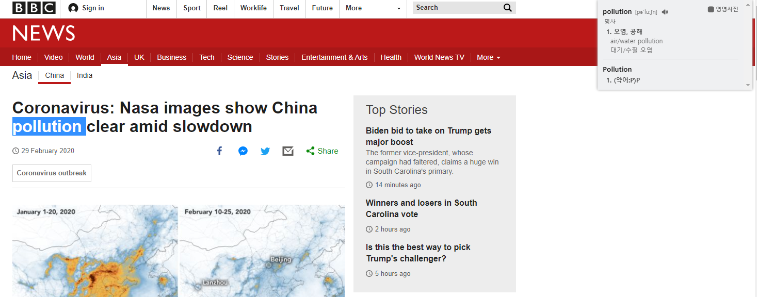Click the air/water pollution example text
This screenshot has width=757, height=297.
636,41
